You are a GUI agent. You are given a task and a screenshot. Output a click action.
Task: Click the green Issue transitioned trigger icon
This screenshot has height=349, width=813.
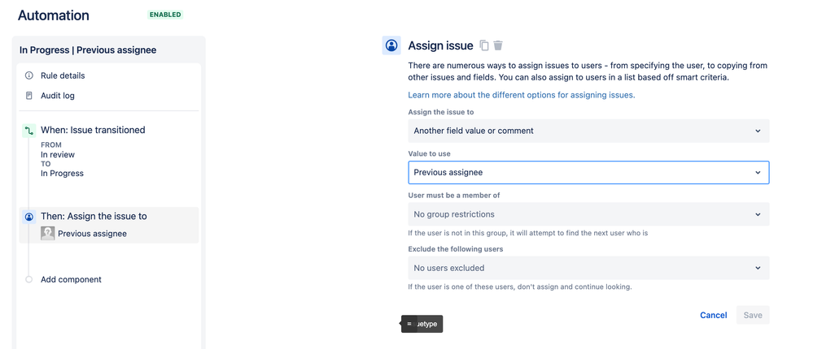click(x=29, y=131)
